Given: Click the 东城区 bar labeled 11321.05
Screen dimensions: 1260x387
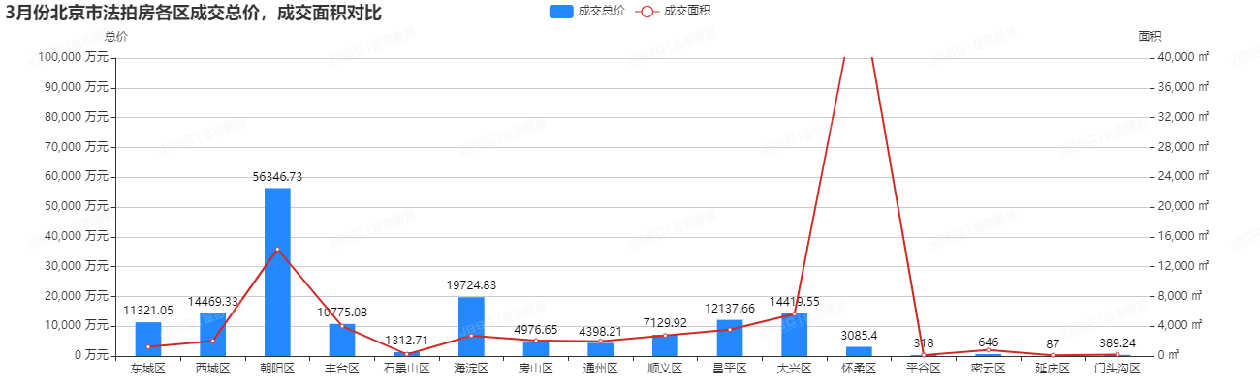Looking at the screenshot, I should pos(148,339).
